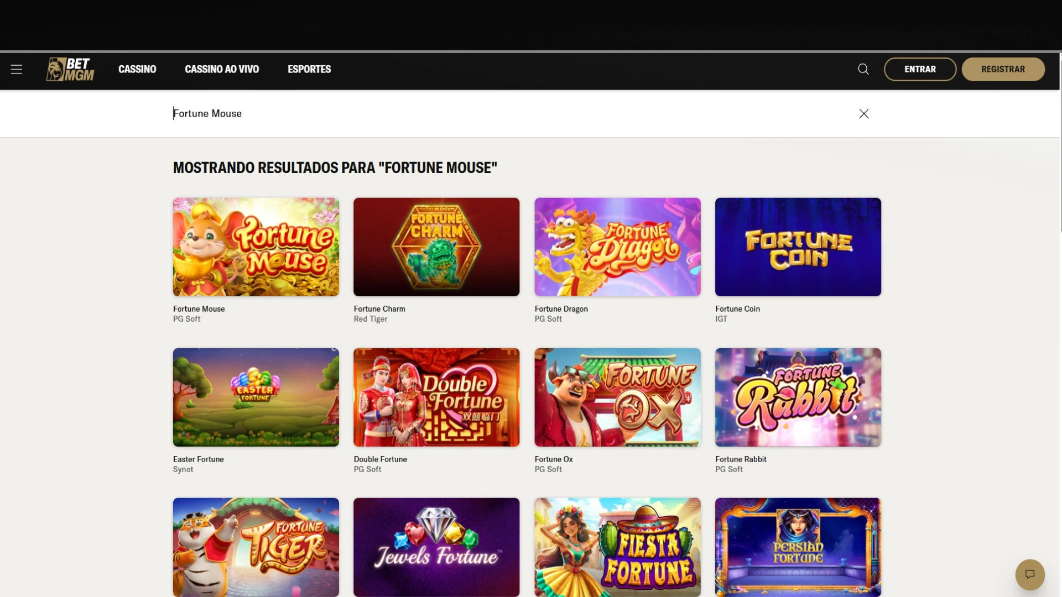The image size is (1062, 597).
Task: Click the IGT provider label
Action: [x=721, y=319]
